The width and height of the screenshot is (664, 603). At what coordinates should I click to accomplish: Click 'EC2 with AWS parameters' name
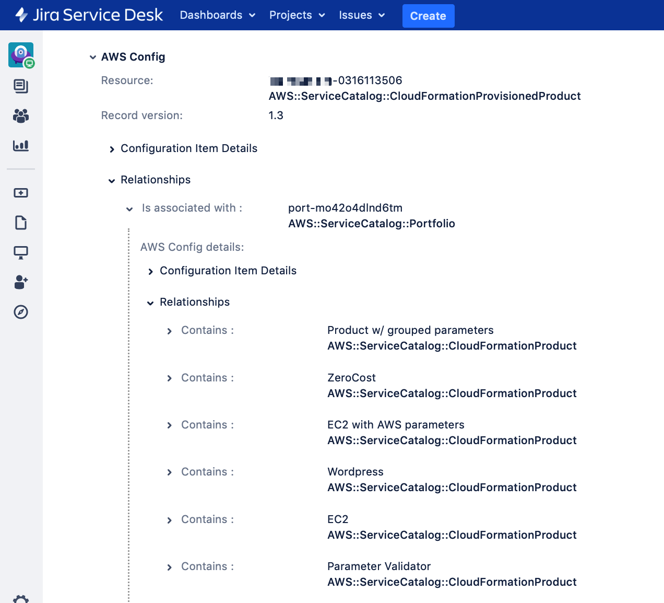(396, 425)
